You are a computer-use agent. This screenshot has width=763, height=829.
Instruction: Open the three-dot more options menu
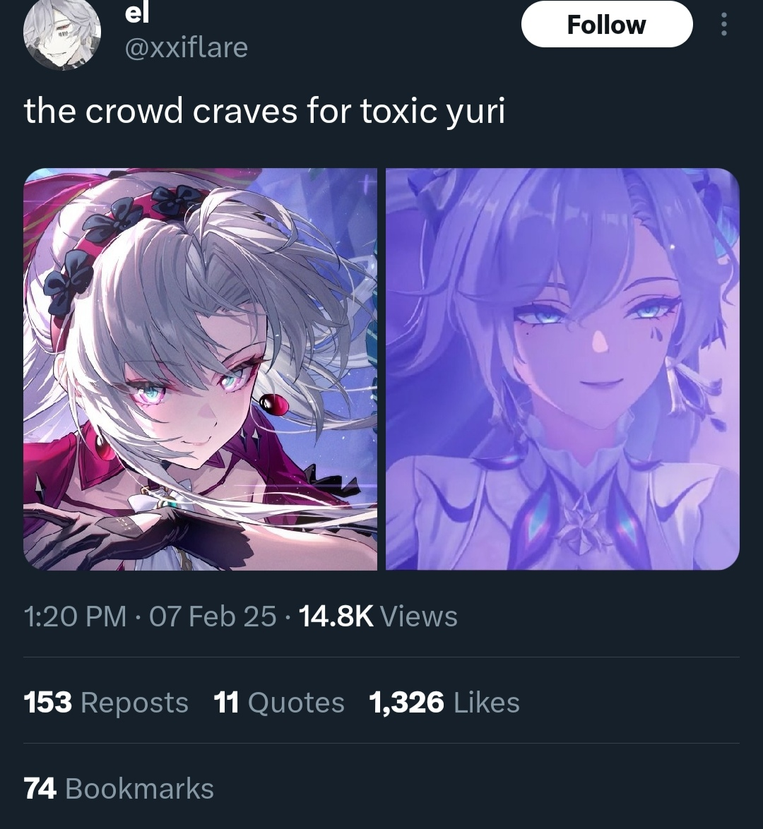[724, 24]
